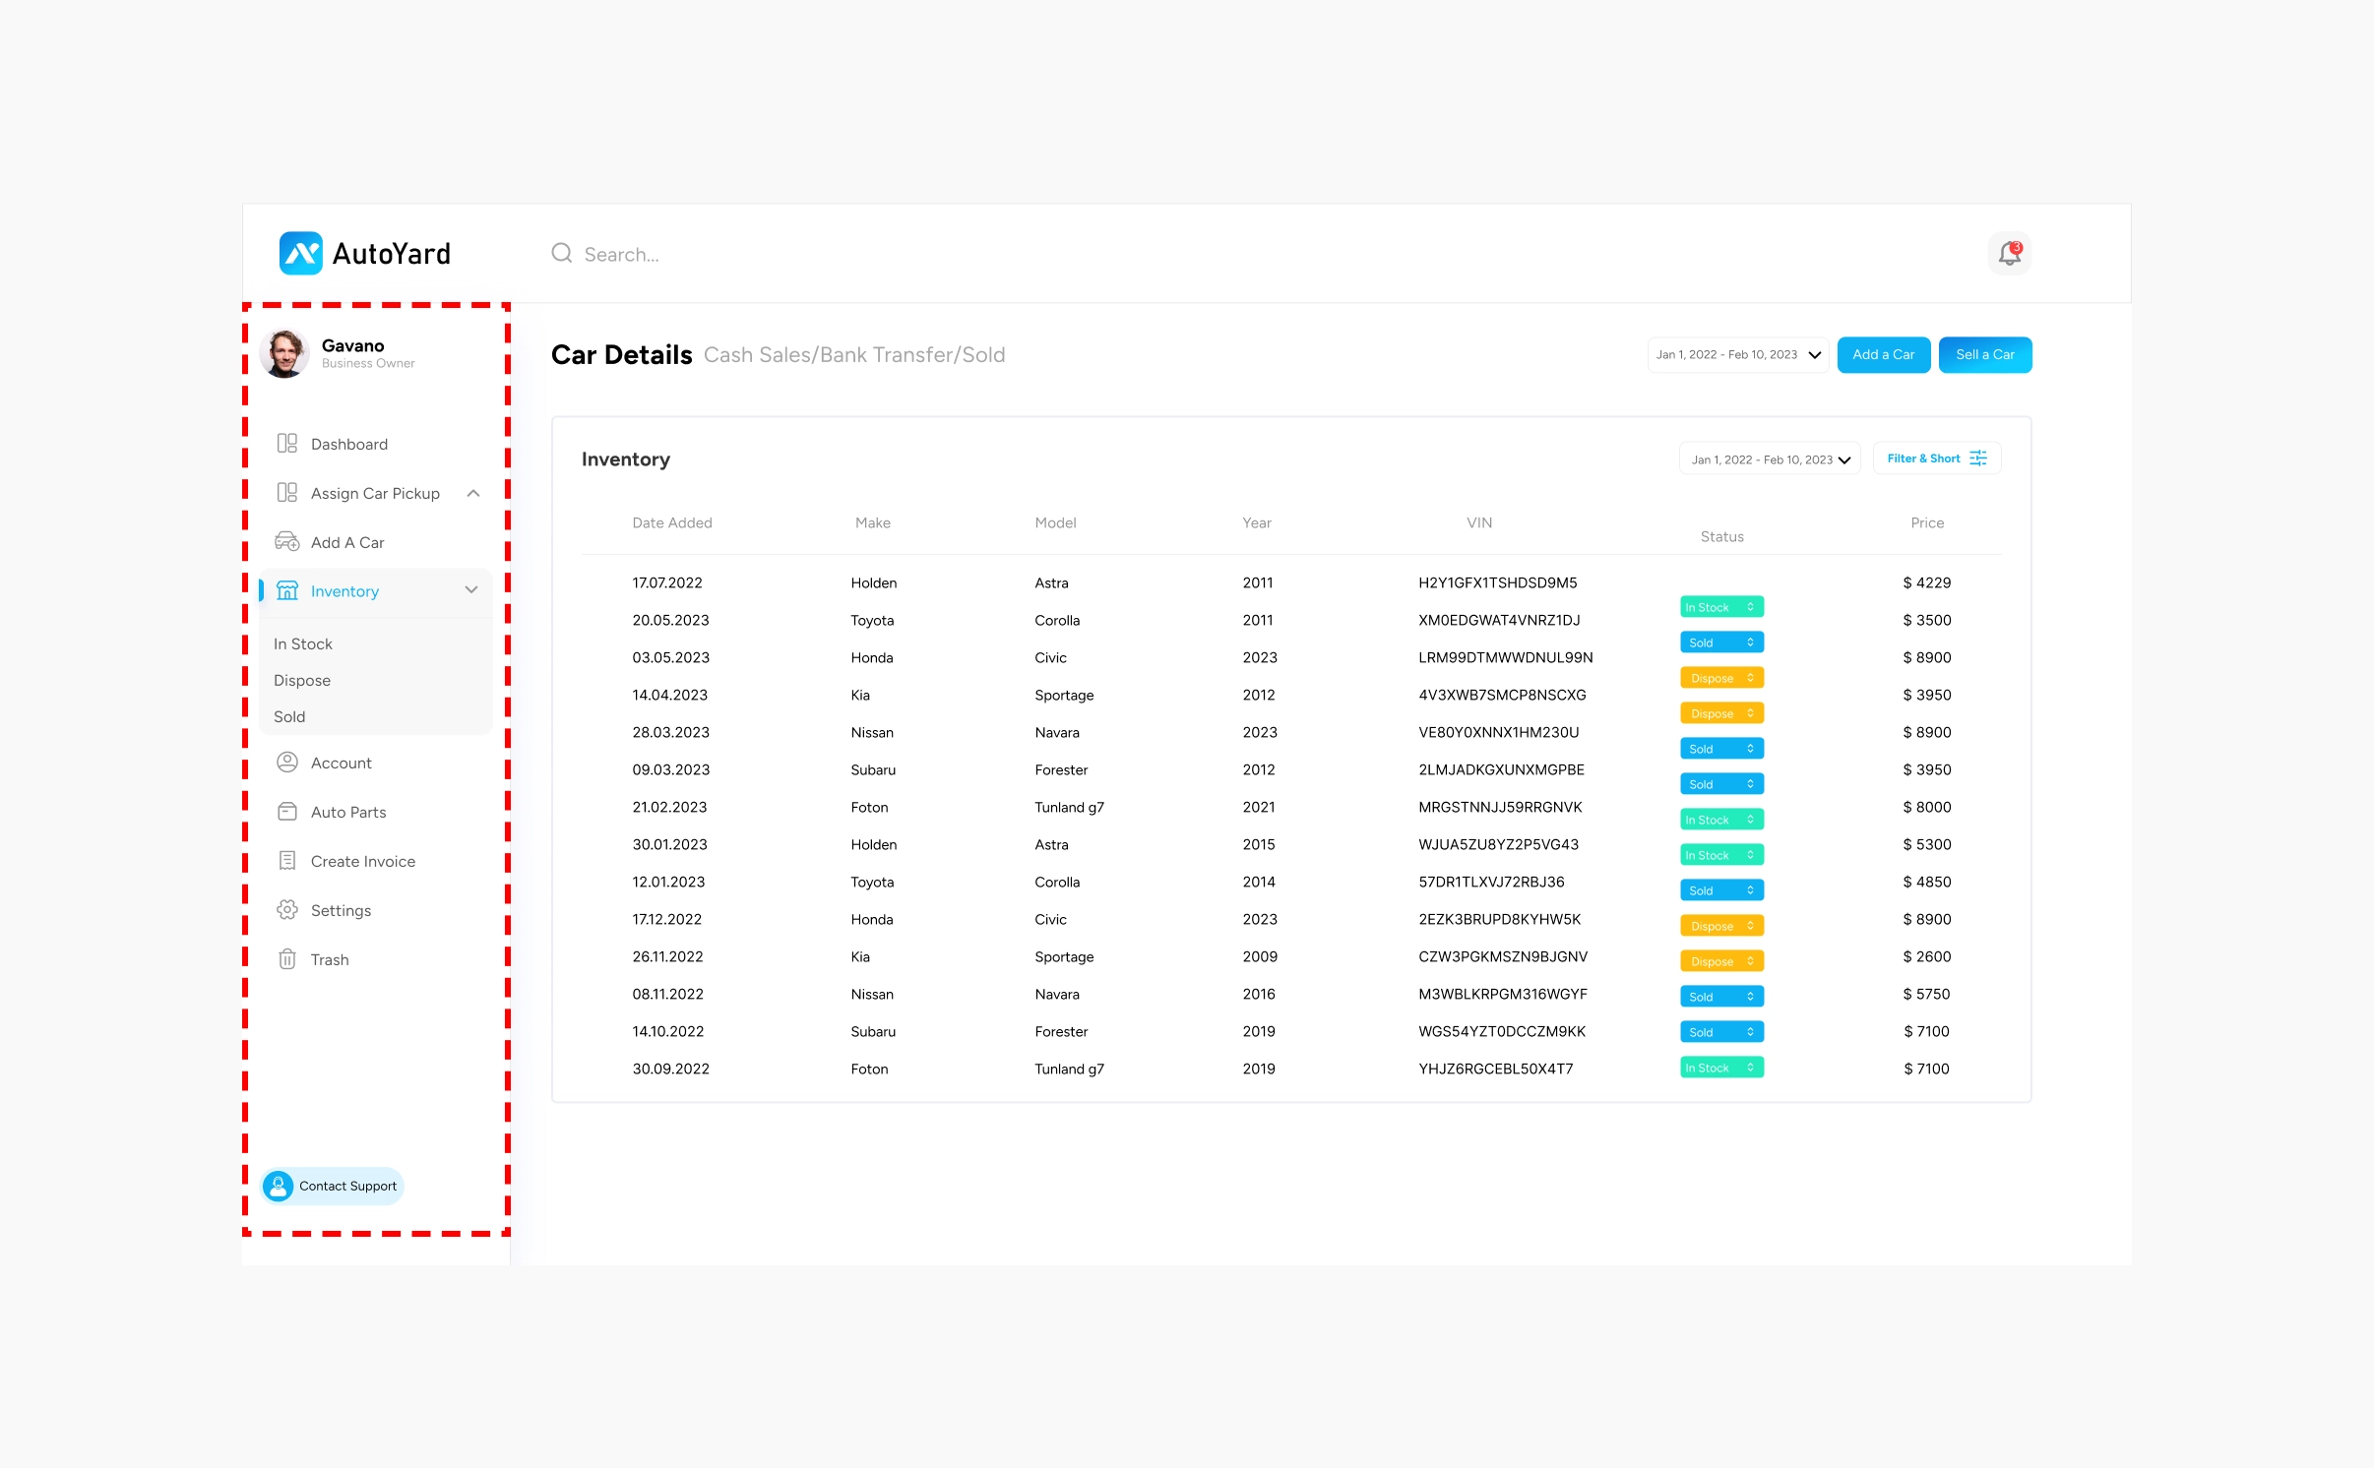This screenshot has width=2374, height=1468.
Task: Select Sold submenu item
Action: (289, 716)
